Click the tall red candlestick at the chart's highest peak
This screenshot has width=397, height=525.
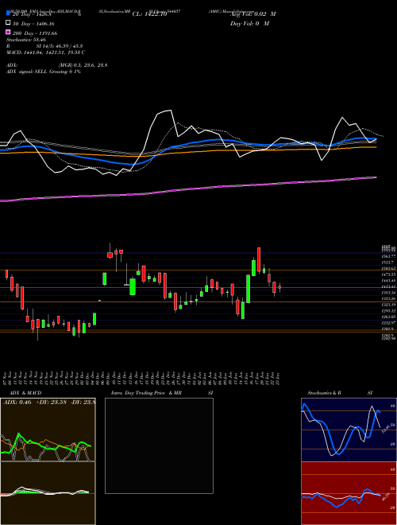[259, 259]
